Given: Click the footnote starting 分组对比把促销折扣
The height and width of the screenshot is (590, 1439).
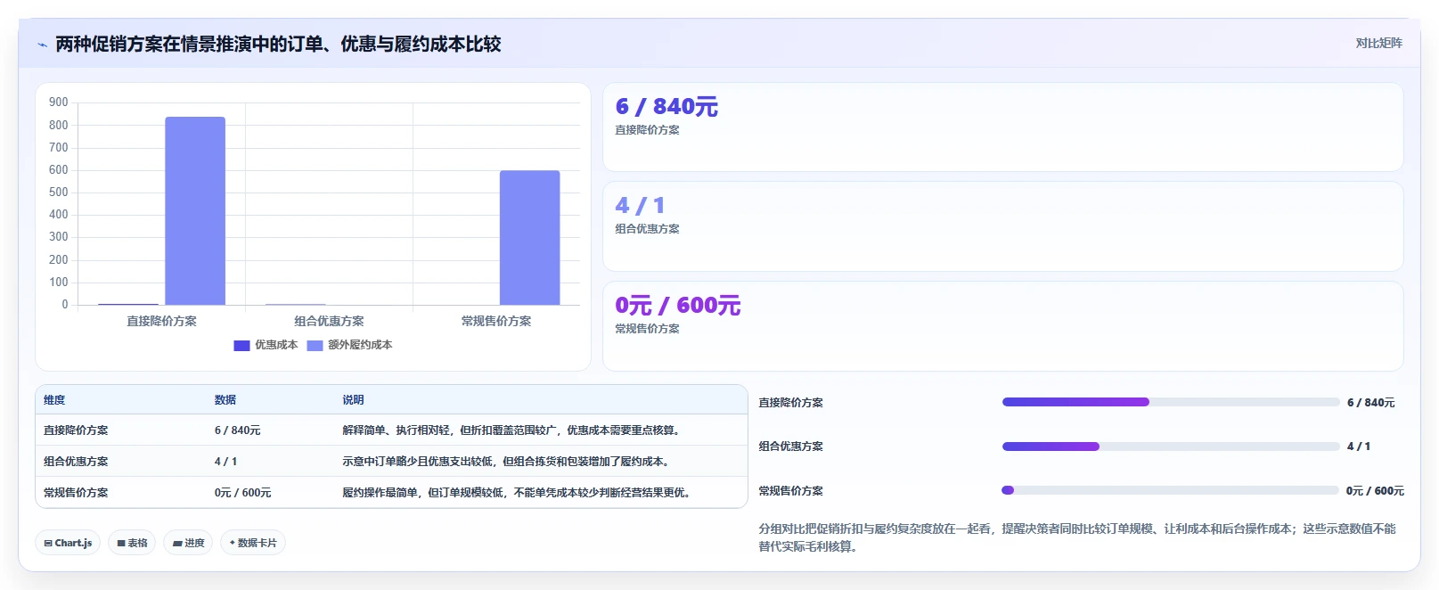Looking at the screenshot, I should point(1077,537).
